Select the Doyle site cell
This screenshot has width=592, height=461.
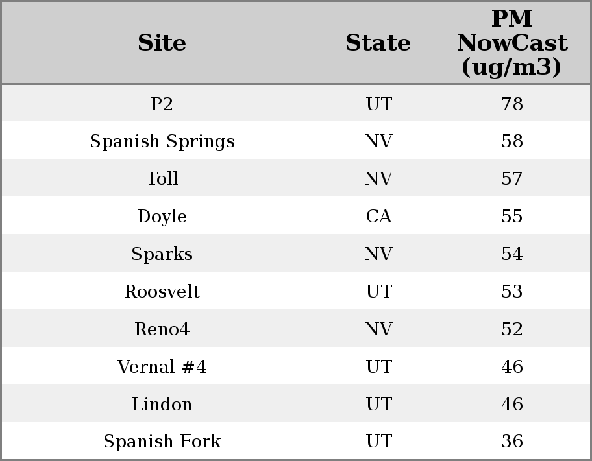[x=162, y=217]
